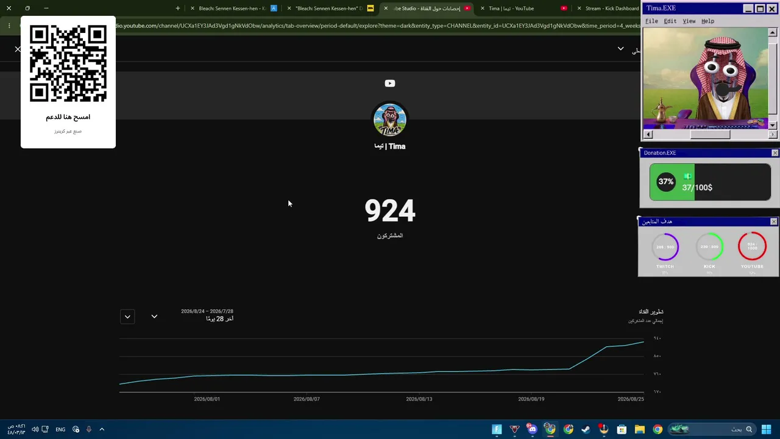This screenshot has height=439, width=780.
Task: Open the Edit menu in Tima.EXE
Action: [670, 21]
